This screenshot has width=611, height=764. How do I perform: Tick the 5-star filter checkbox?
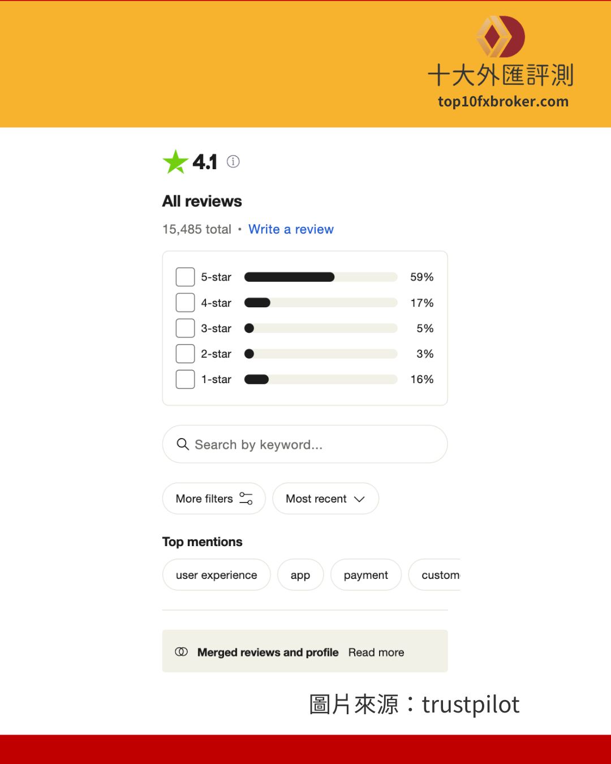[185, 277]
